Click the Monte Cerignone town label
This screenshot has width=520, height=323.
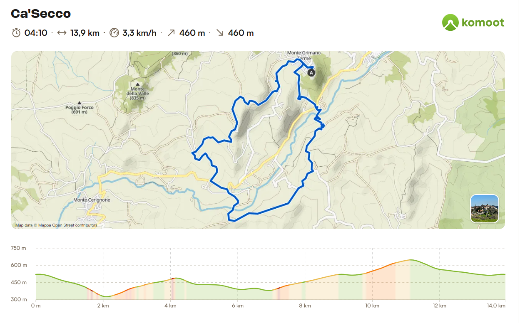92,200
